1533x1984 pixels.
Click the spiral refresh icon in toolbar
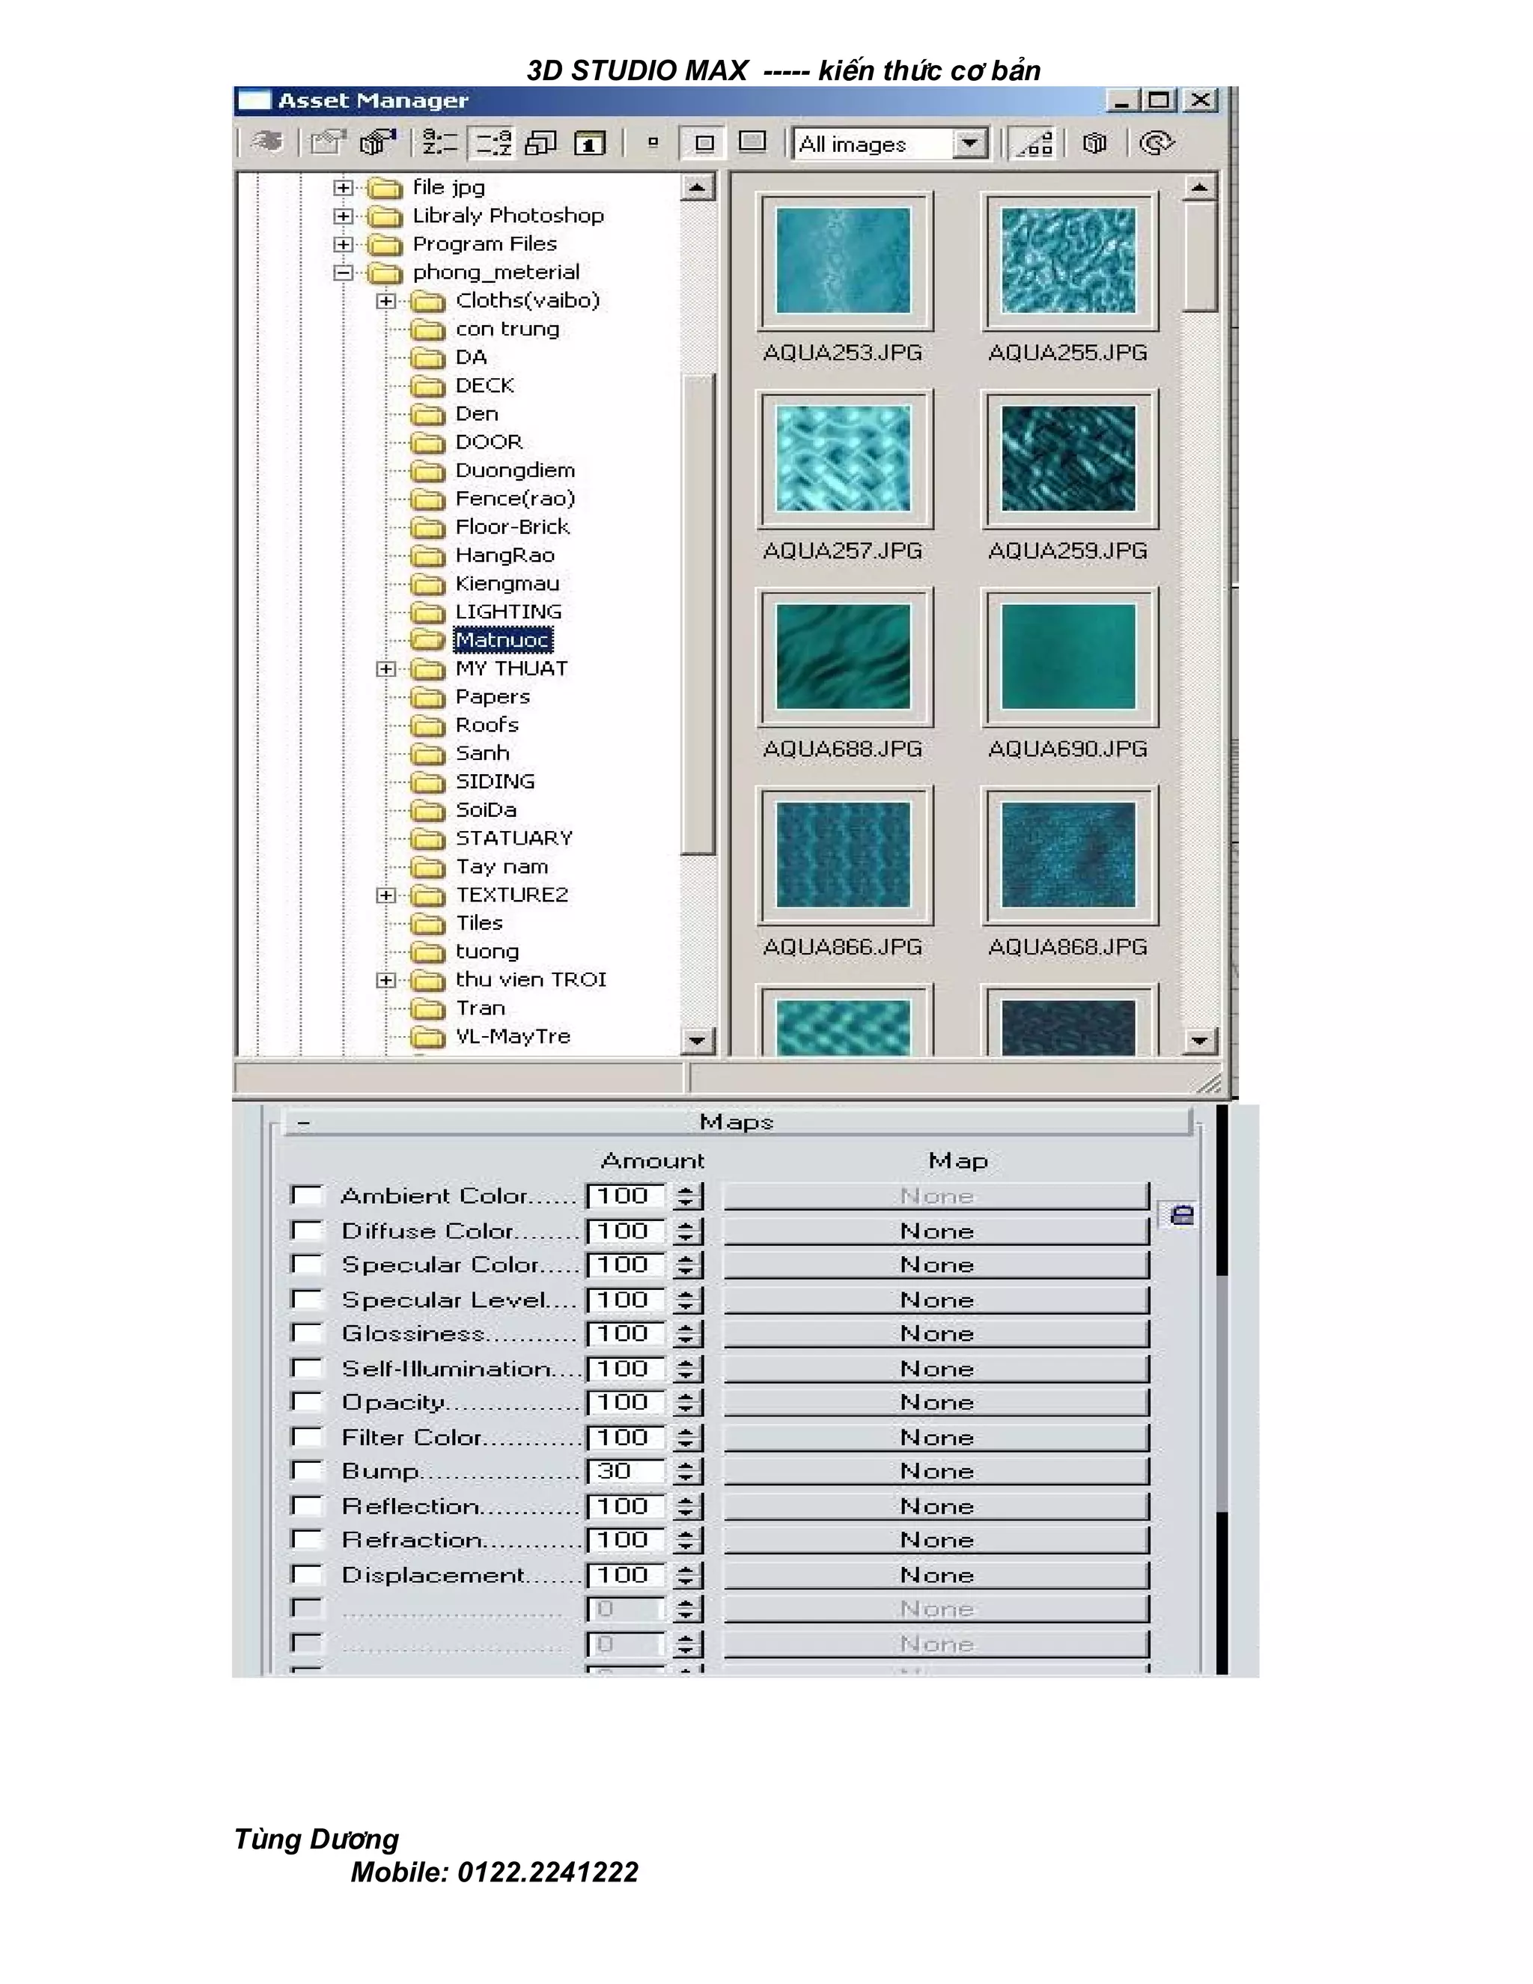pos(1156,142)
